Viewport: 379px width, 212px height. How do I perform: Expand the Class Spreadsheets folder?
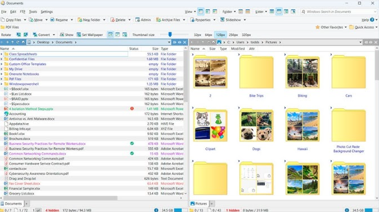click(1, 54)
